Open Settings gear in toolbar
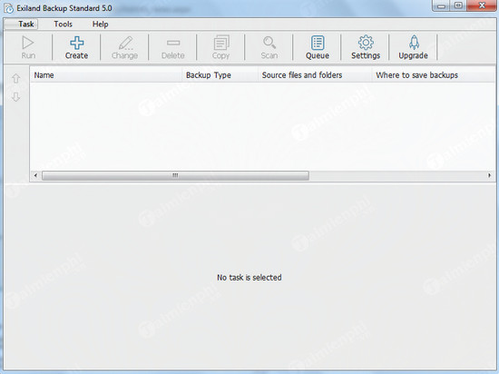 (366, 47)
